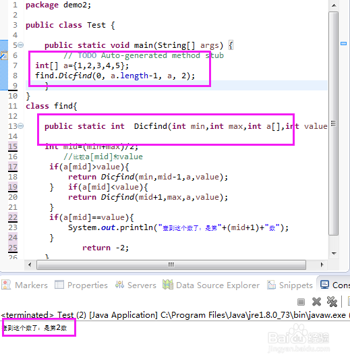Click 'class find{' declaration text
350x361 pixels.
click(51, 106)
